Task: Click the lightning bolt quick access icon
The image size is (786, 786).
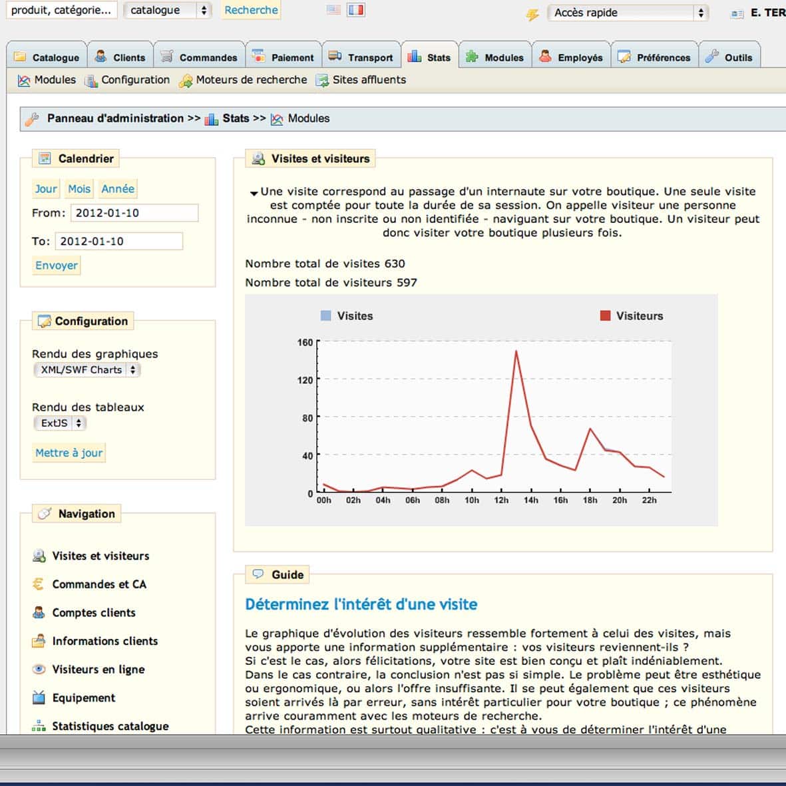Action: (532, 14)
